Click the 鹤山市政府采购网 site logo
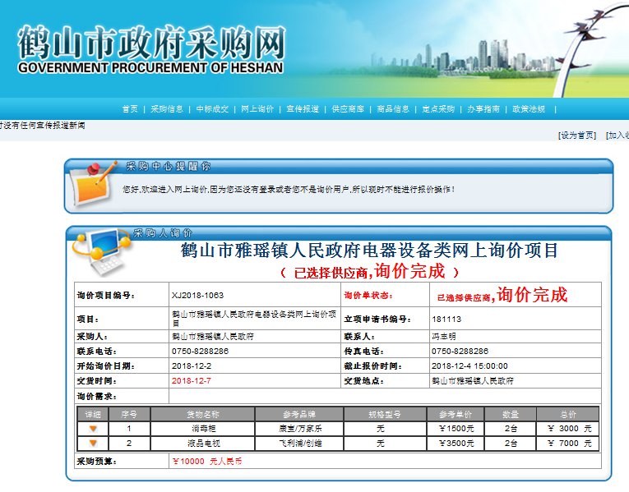 pos(150,49)
